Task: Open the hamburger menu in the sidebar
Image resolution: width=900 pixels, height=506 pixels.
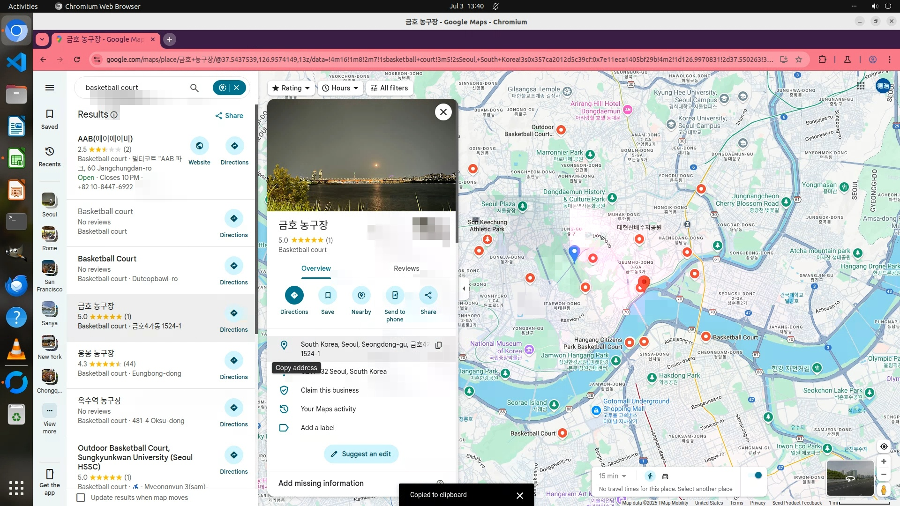Action: pyautogui.click(x=50, y=88)
